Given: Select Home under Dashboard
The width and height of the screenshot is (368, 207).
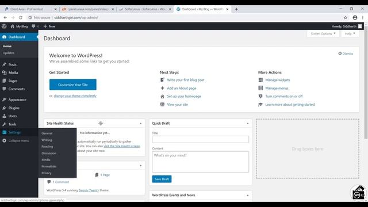Looking at the screenshot, I should 7,46.
